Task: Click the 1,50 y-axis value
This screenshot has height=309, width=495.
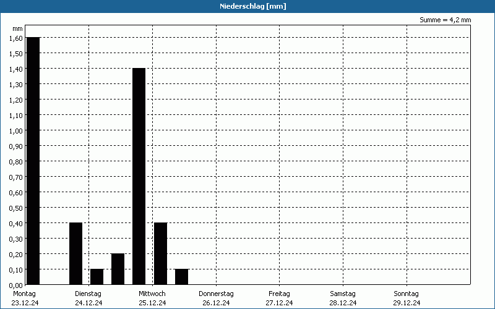Action: point(16,54)
